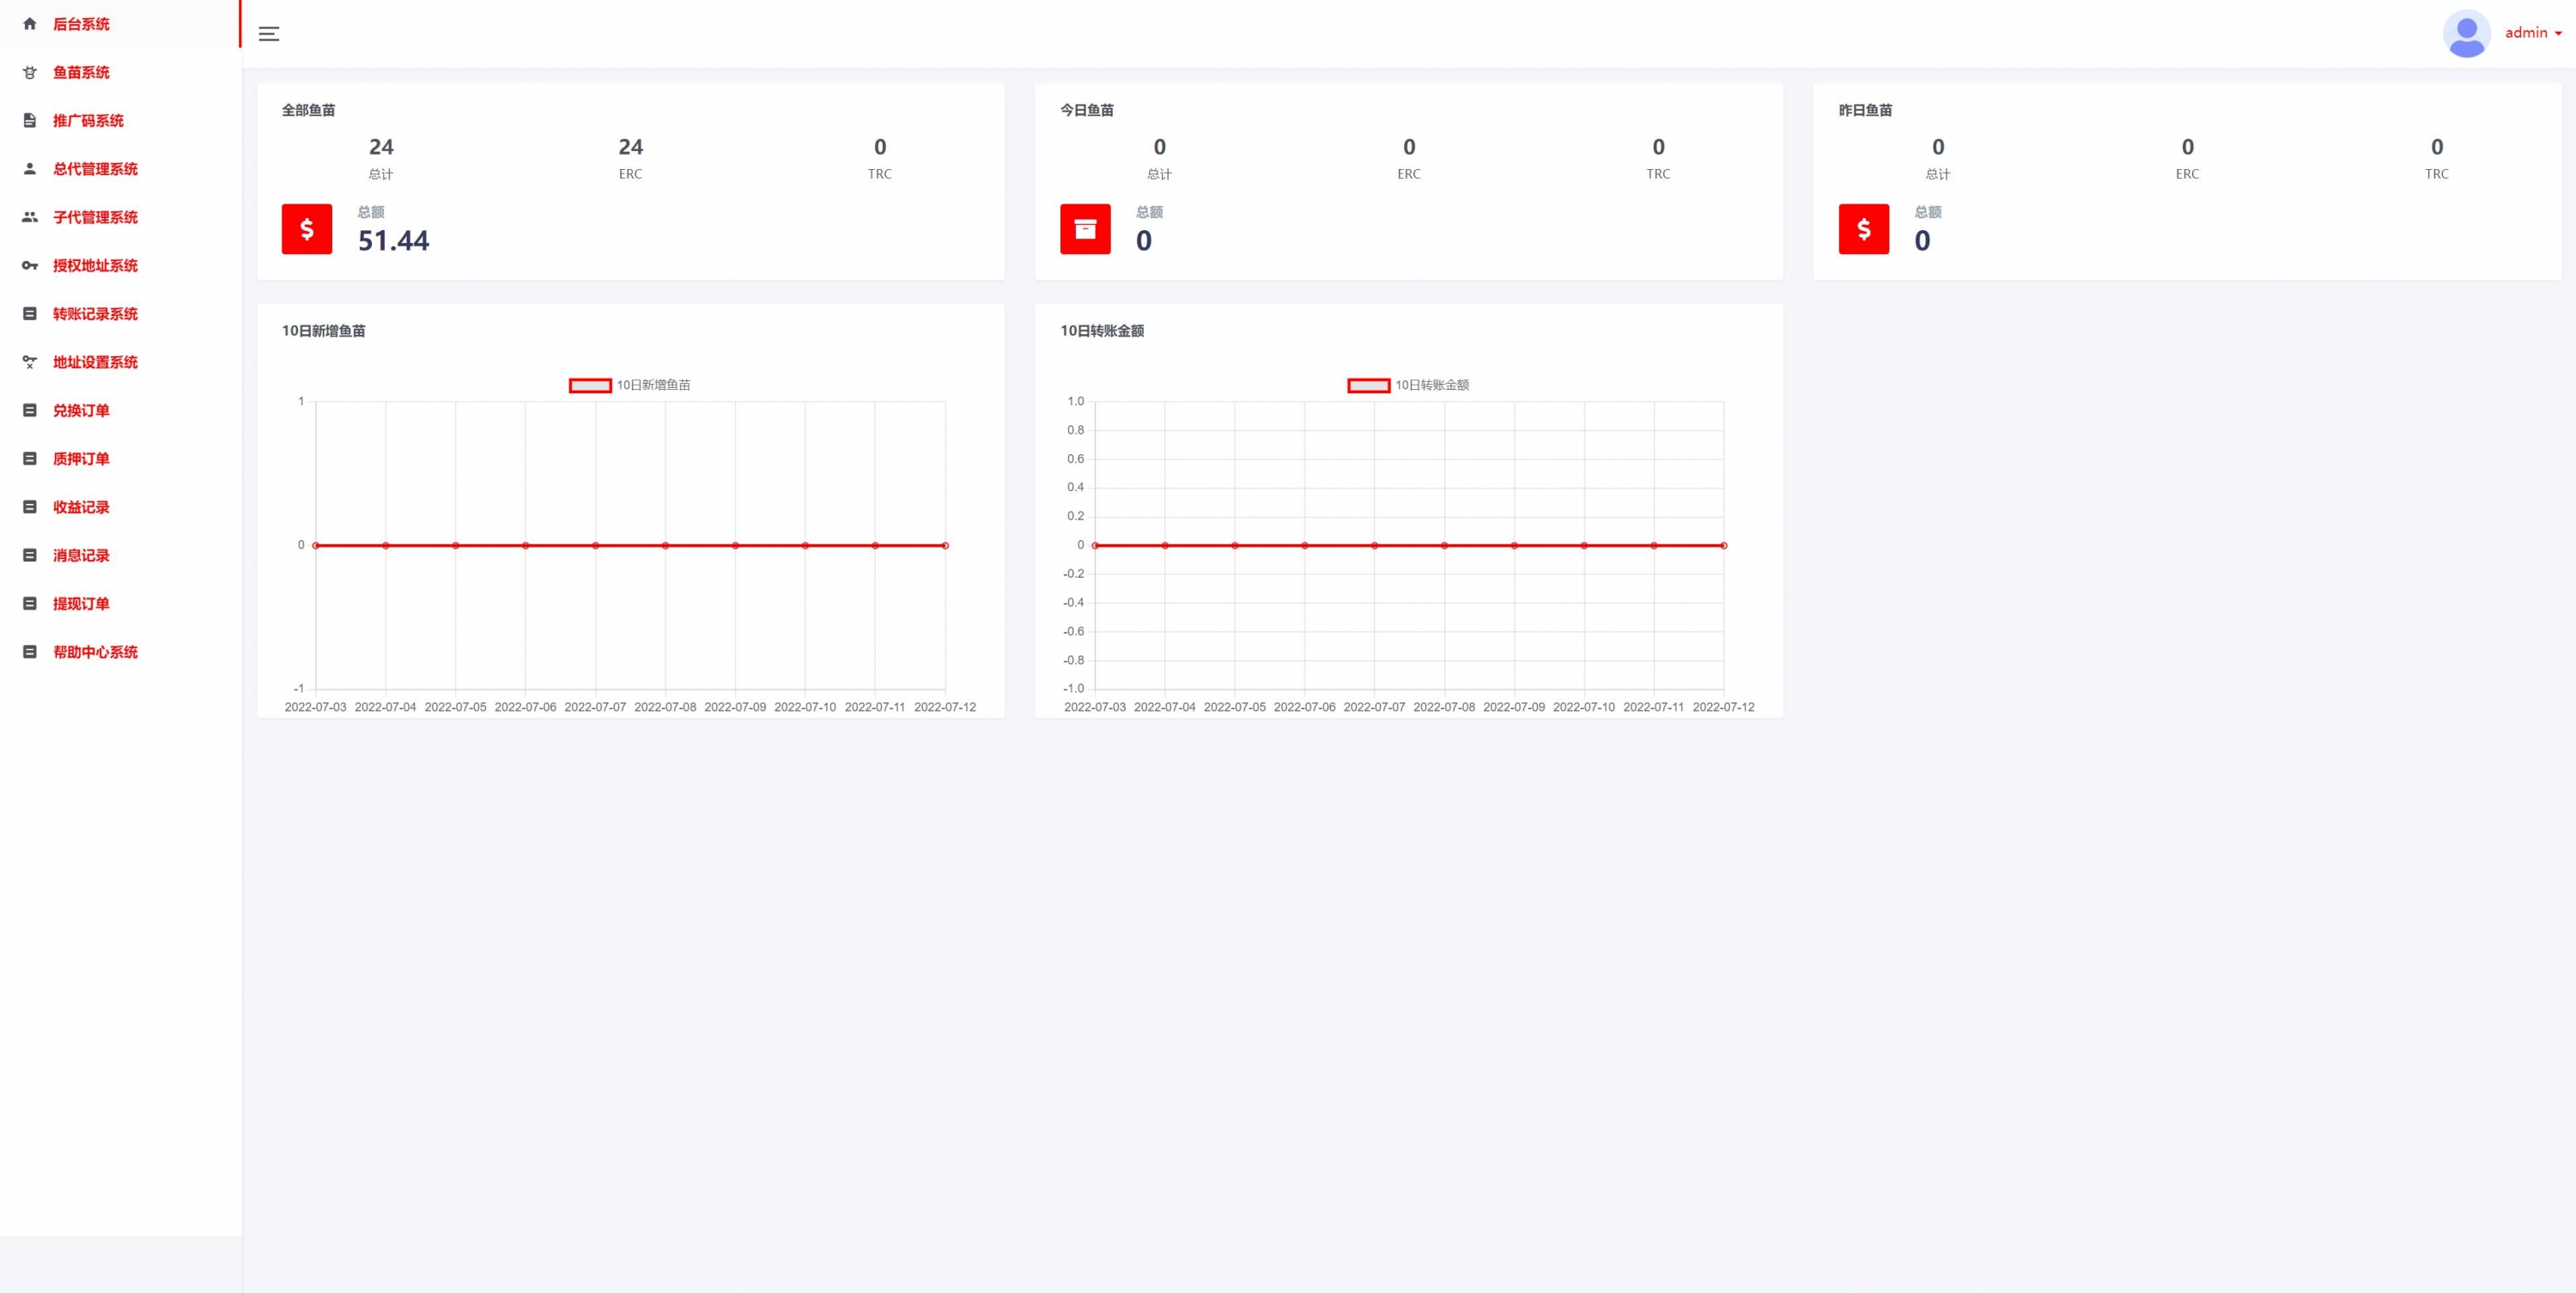Image resolution: width=2576 pixels, height=1293 pixels.
Task: Open 帮助中心系统 in the sidebar
Action: [x=95, y=652]
